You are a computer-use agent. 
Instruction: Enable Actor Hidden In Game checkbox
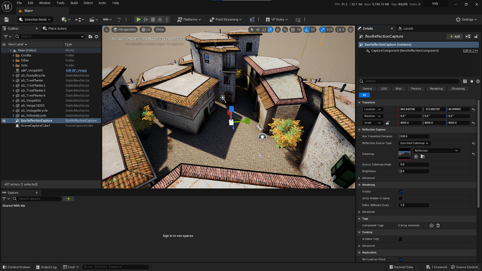pyautogui.click(x=400, y=198)
